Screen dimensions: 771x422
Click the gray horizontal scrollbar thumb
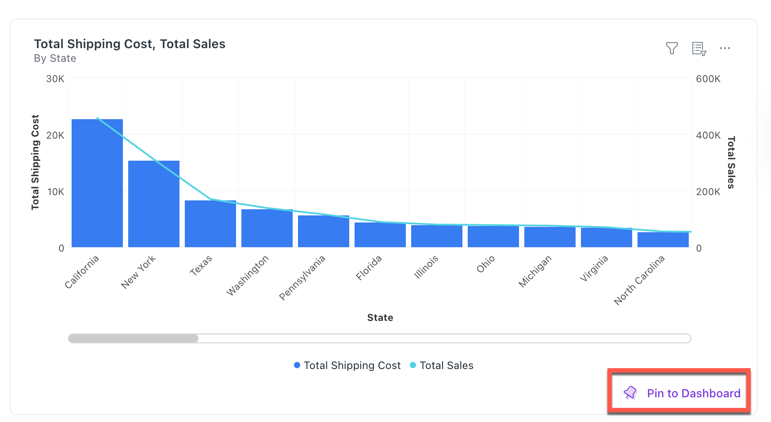pos(134,339)
